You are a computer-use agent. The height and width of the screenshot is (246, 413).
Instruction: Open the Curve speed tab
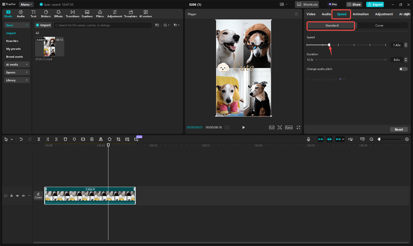tap(379, 25)
